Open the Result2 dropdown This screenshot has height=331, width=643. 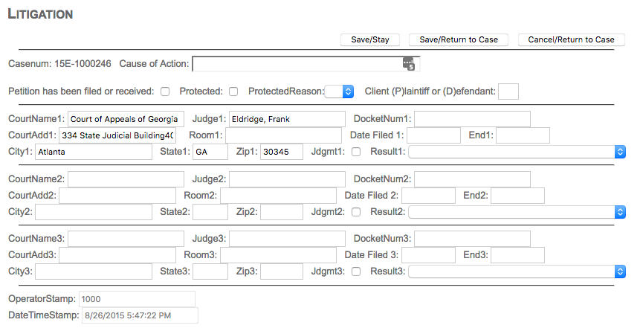pos(516,212)
